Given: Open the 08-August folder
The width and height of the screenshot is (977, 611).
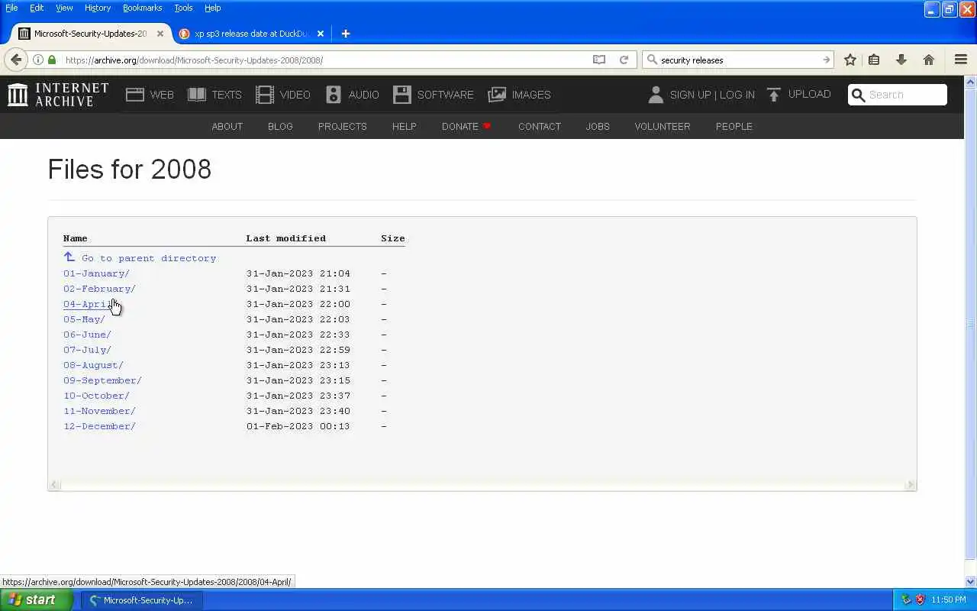Looking at the screenshot, I should tap(93, 365).
